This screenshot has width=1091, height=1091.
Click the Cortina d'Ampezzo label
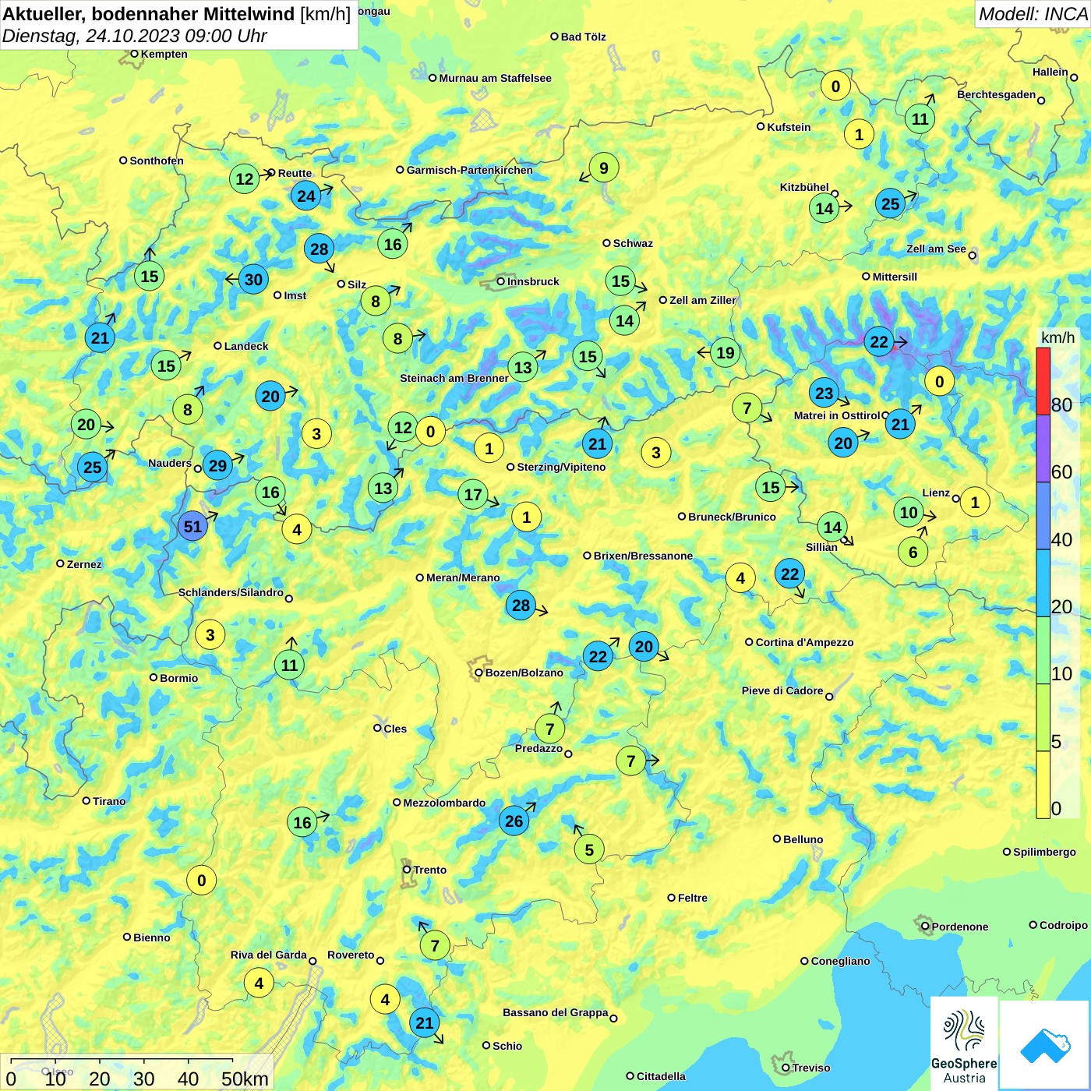tap(804, 642)
